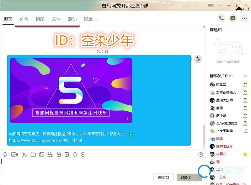Edit group card for 止步于欺骗
The height and width of the screenshot is (185, 251).
tap(245, 131)
